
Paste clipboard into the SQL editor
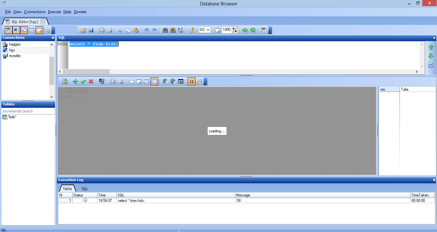[136, 30]
